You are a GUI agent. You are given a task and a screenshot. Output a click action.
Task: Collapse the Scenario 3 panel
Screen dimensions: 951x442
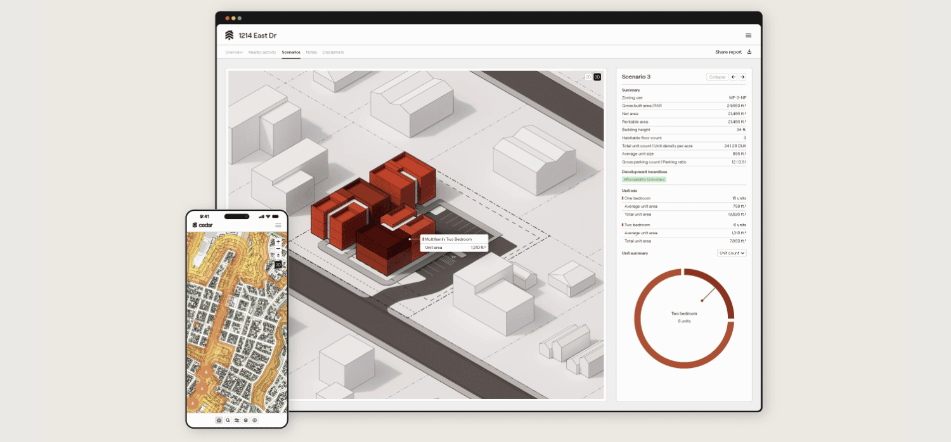click(x=717, y=77)
